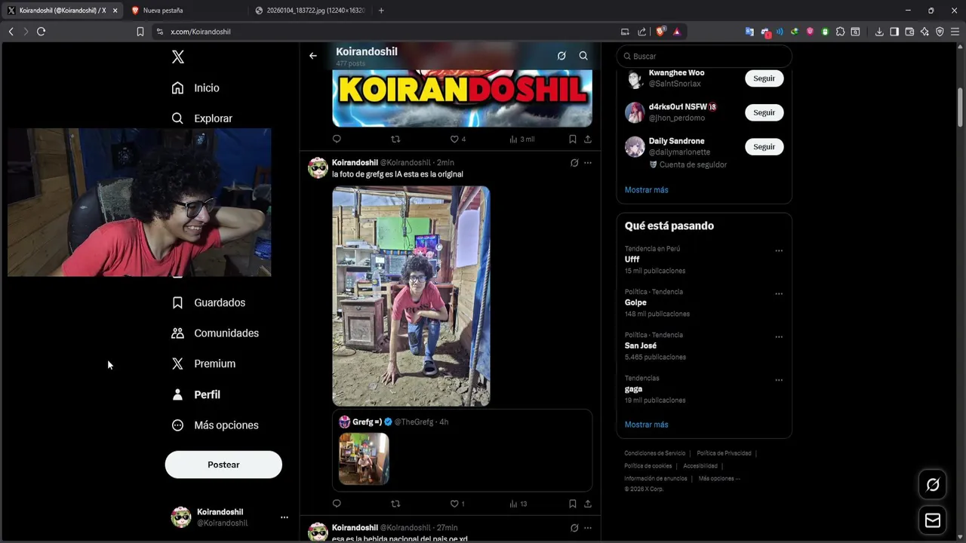Reply to the banner image post
Screen dimensions: 966x543
(337, 139)
